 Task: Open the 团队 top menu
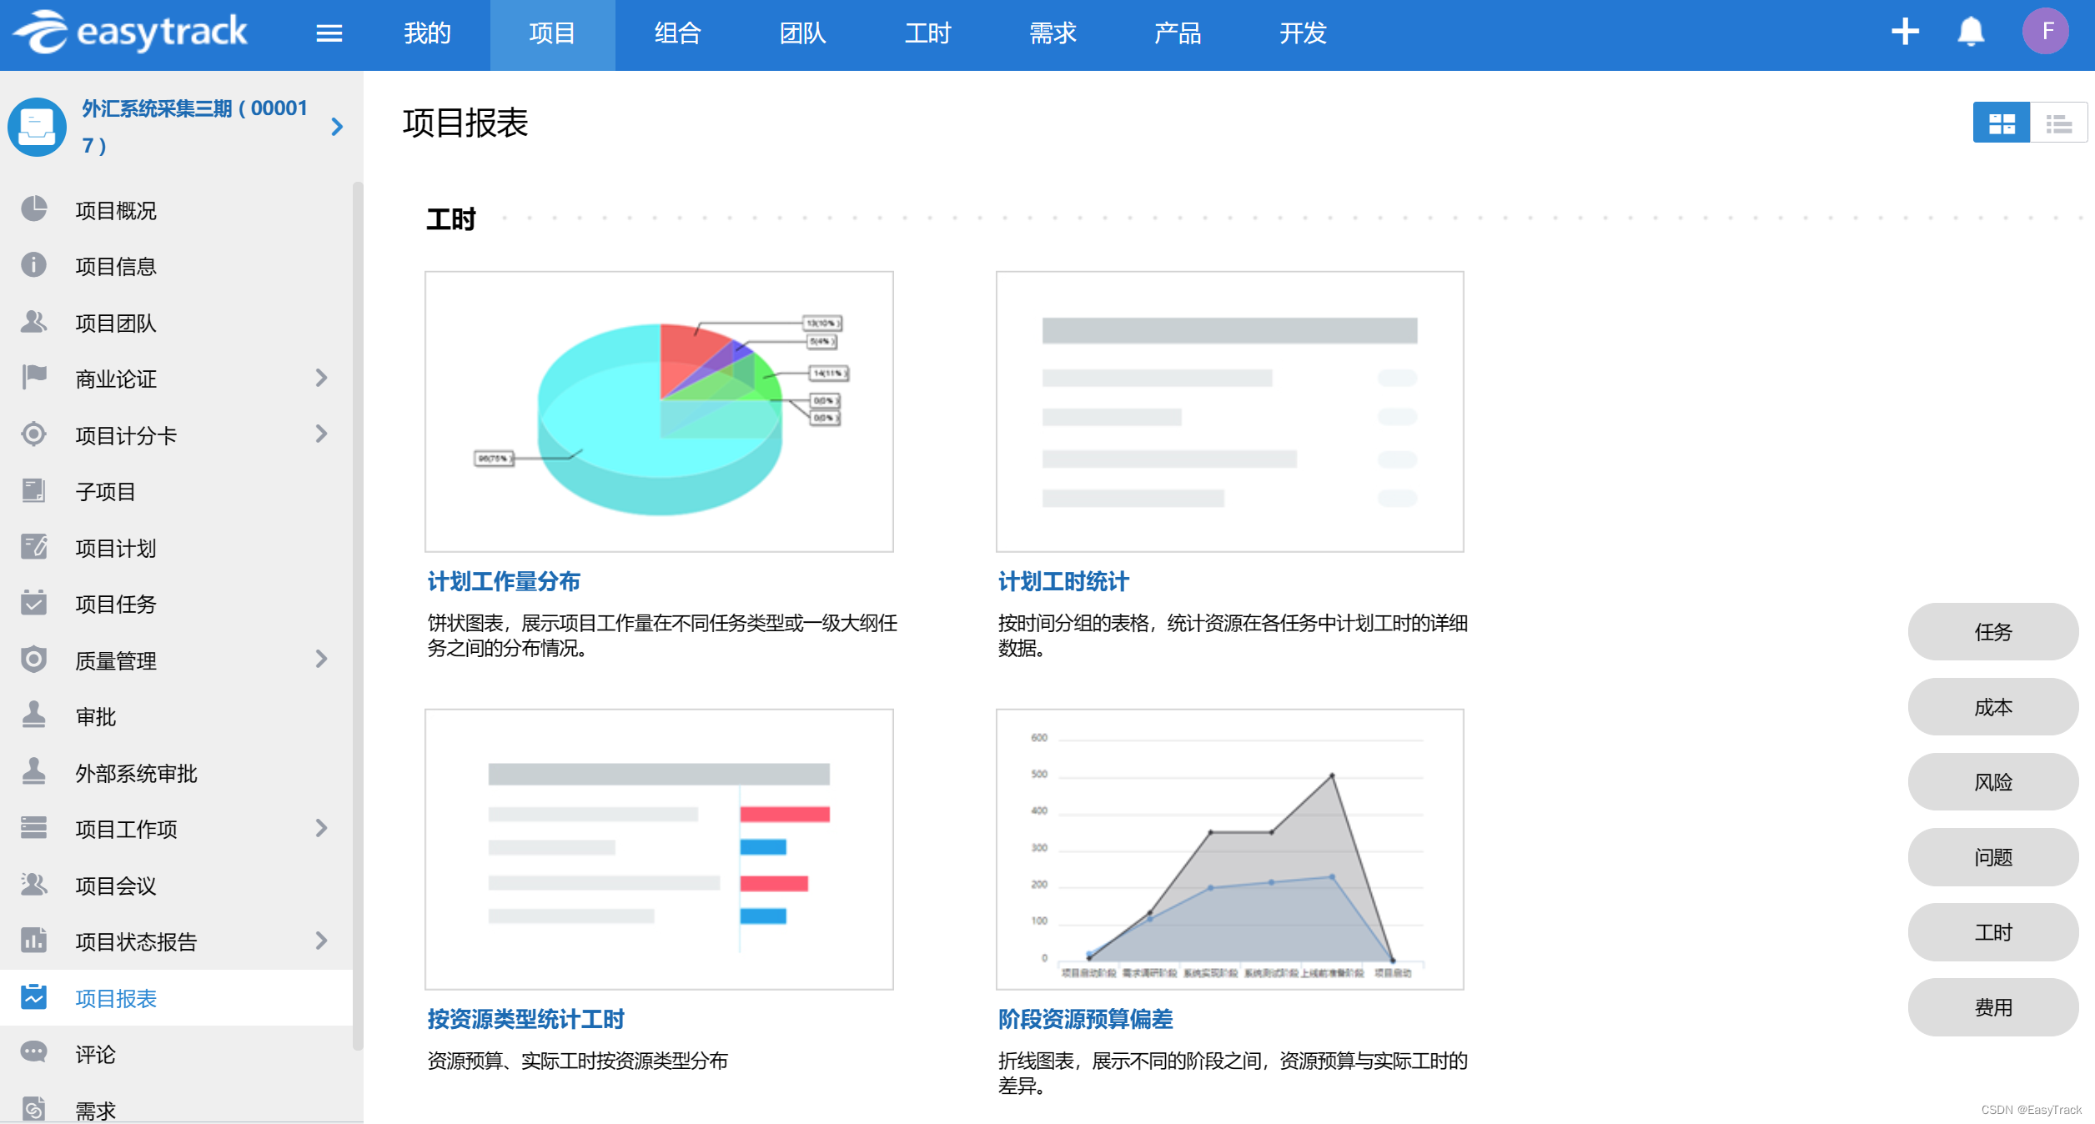(801, 33)
